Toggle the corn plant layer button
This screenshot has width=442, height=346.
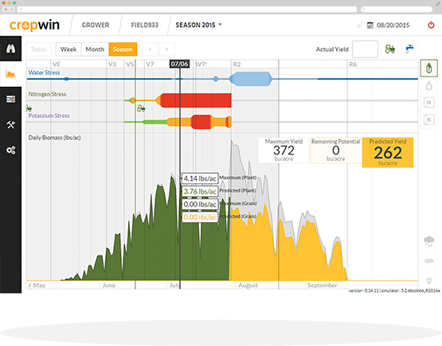click(x=428, y=68)
